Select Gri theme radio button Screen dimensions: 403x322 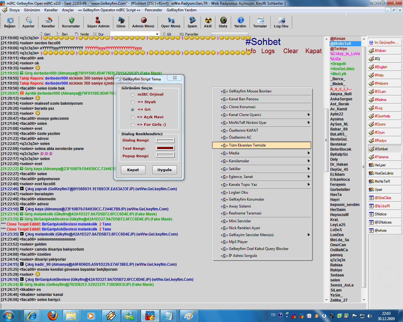point(133,110)
